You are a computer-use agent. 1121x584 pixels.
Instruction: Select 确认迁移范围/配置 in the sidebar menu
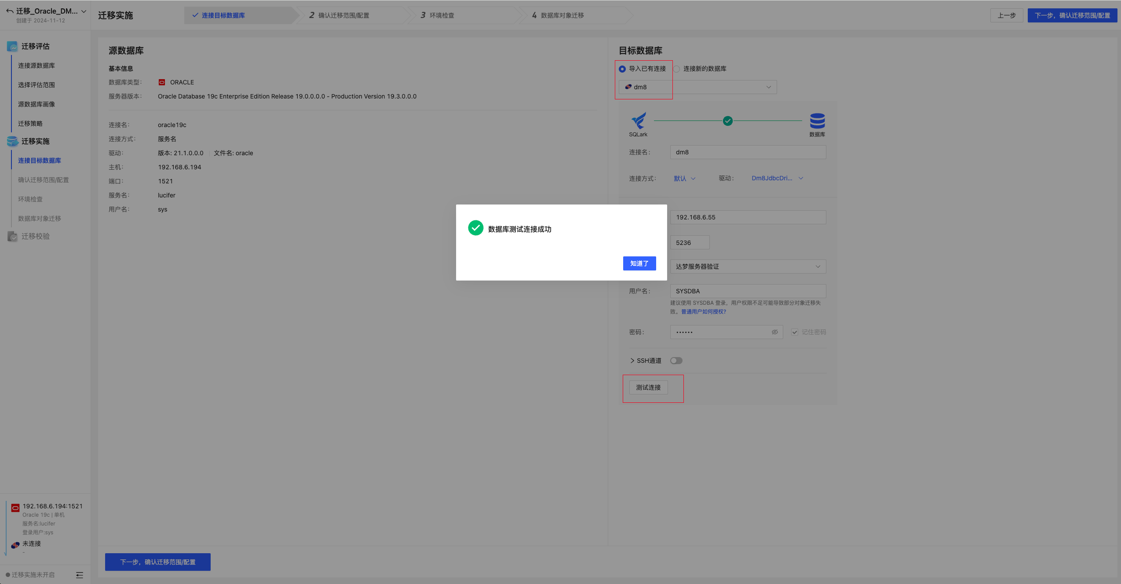43,180
